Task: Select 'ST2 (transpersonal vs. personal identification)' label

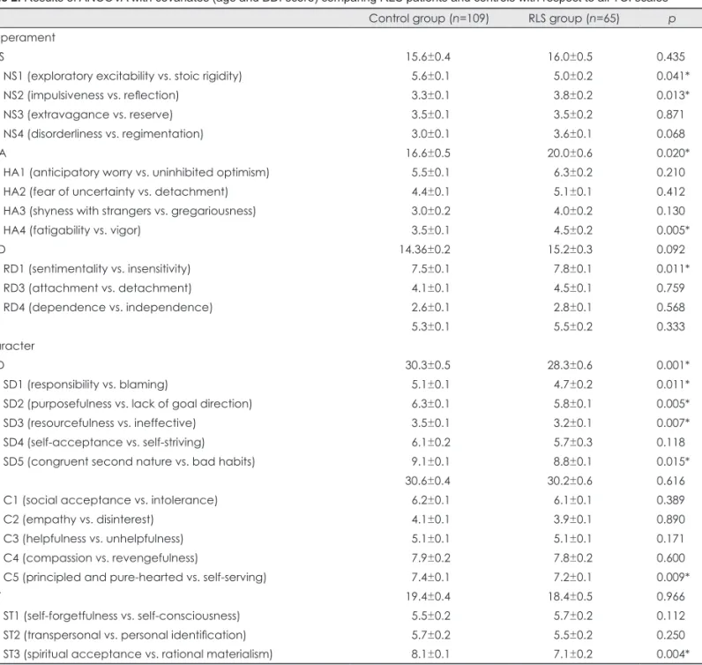Action: click(x=124, y=635)
